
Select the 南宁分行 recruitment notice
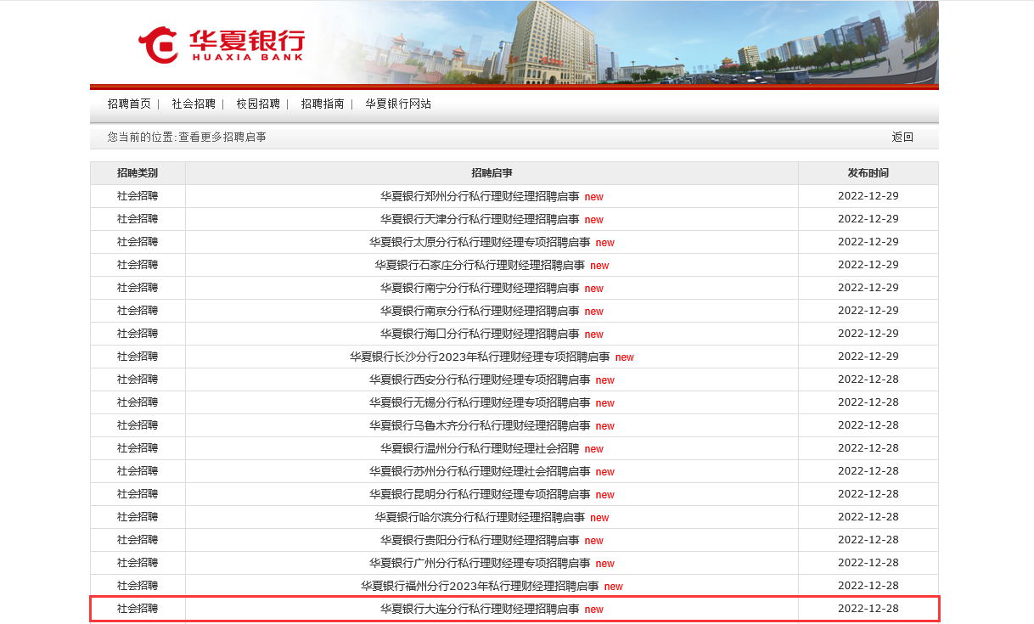pyautogui.click(x=480, y=288)
